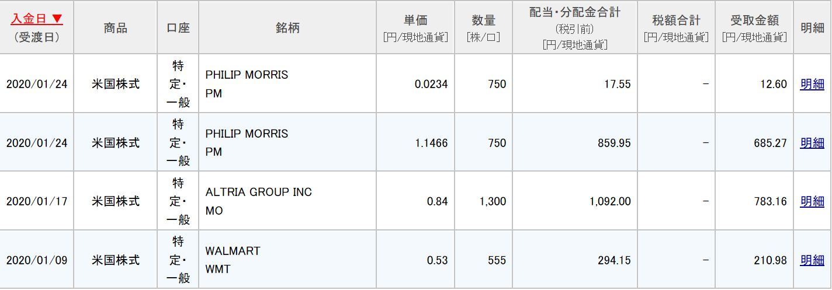Select the WALMART WMT stock name cell

coord(287,260)
